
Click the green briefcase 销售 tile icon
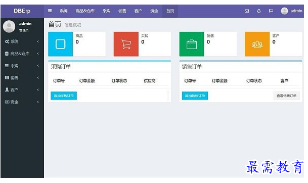(192, 44)
